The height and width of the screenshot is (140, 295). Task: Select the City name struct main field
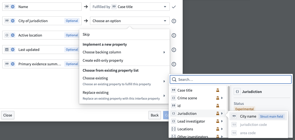click(258, 116)
